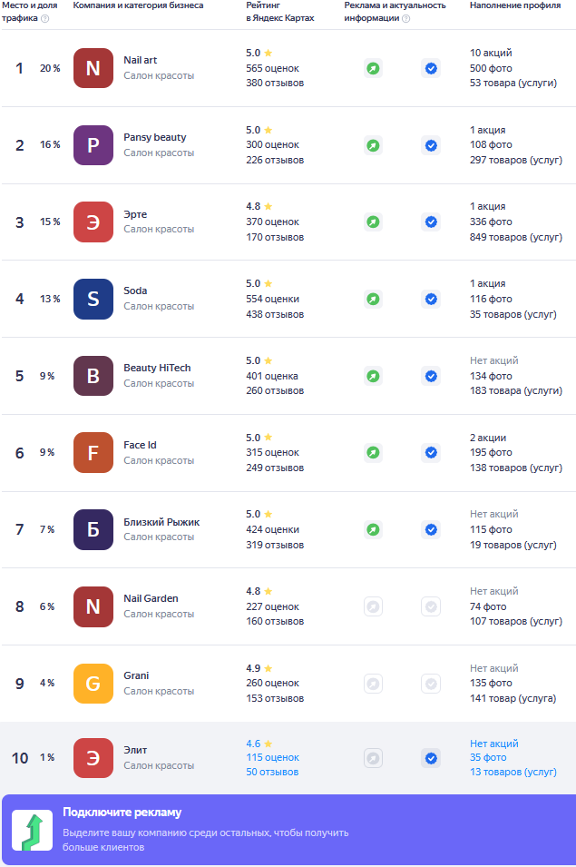Click the blue verified badge for Элит
576x867 pixels.
(431, 758)
